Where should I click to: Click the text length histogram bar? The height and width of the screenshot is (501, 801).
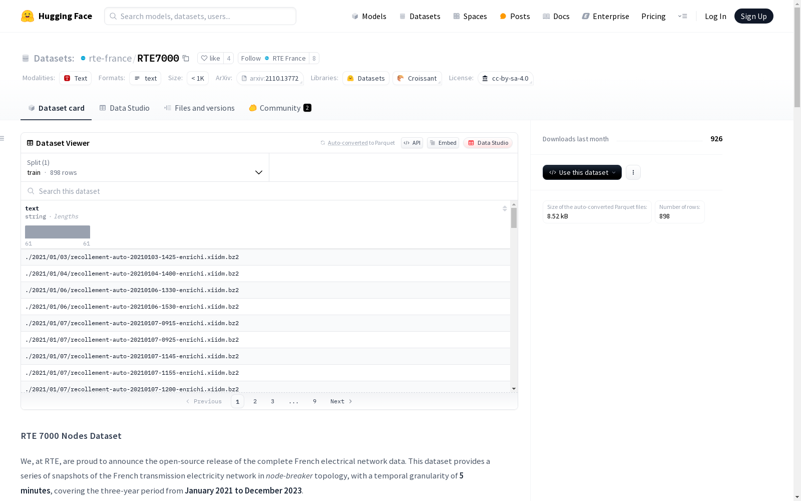coord(58,232)
